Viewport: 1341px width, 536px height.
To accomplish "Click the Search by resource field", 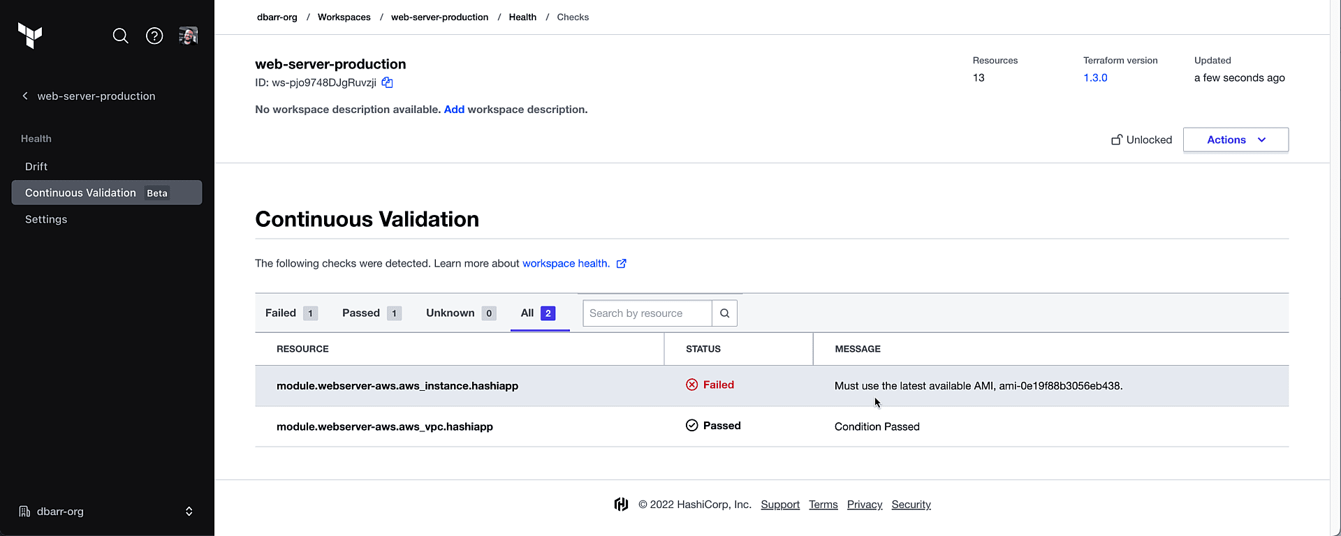I will (x=647, y=313).
